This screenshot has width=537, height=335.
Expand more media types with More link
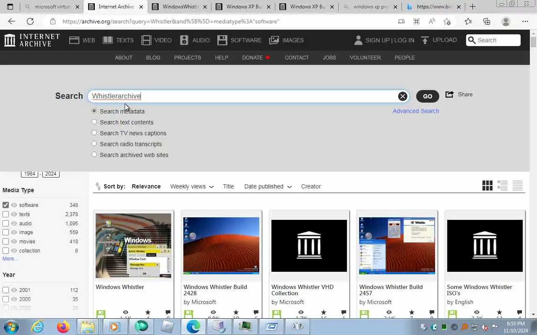[x=10, y=259]
